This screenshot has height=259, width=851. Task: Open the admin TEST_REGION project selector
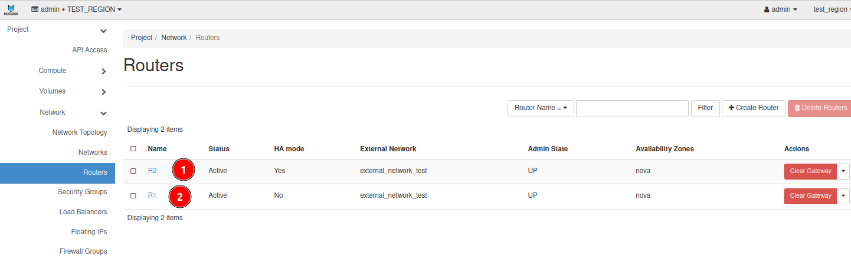pos(77,9)
